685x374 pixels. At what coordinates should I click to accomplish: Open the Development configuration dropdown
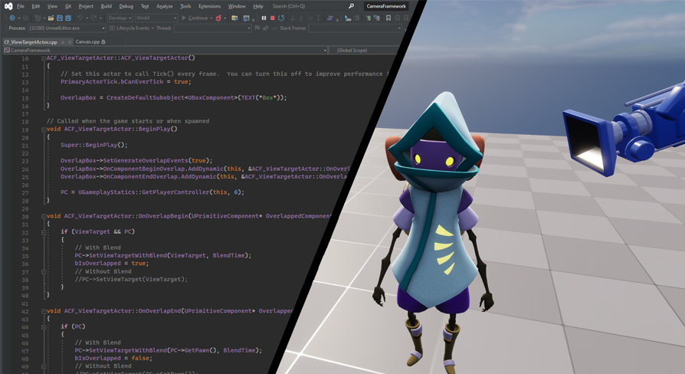[120, 18]
